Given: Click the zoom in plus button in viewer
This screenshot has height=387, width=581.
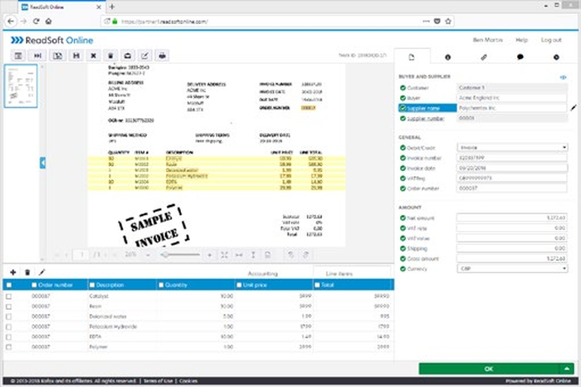Looking at the screenshot, I should click(x=209, y=255).
